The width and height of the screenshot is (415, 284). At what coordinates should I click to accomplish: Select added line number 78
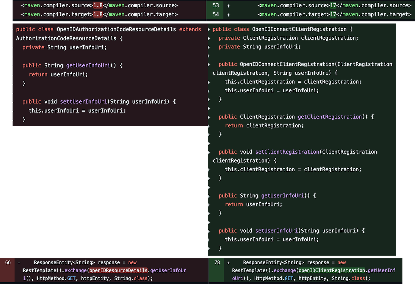tap(217, 263)
